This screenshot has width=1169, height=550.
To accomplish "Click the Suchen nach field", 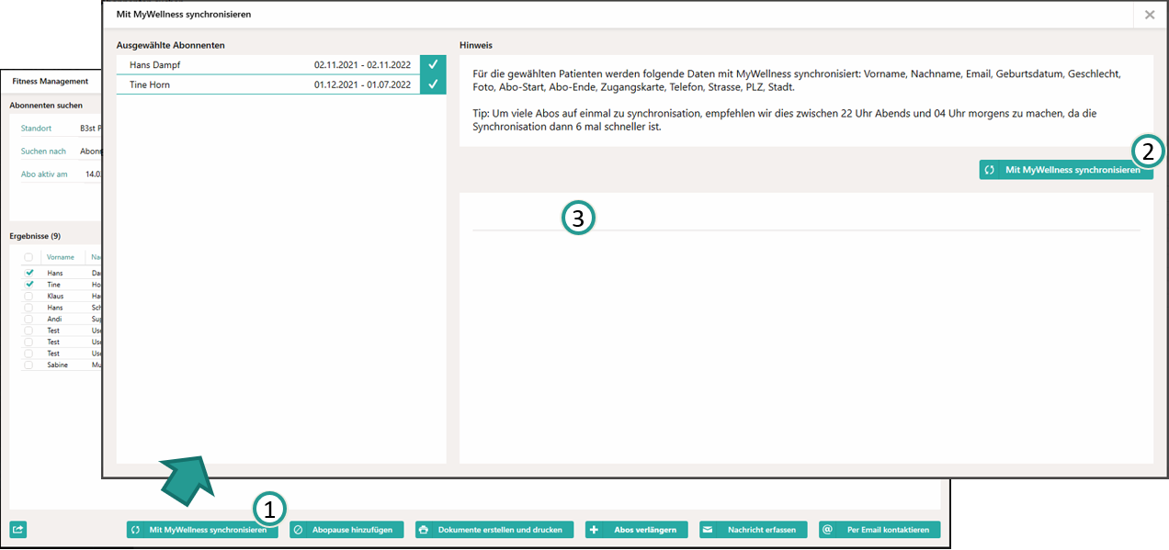I will tap(61, 151).
